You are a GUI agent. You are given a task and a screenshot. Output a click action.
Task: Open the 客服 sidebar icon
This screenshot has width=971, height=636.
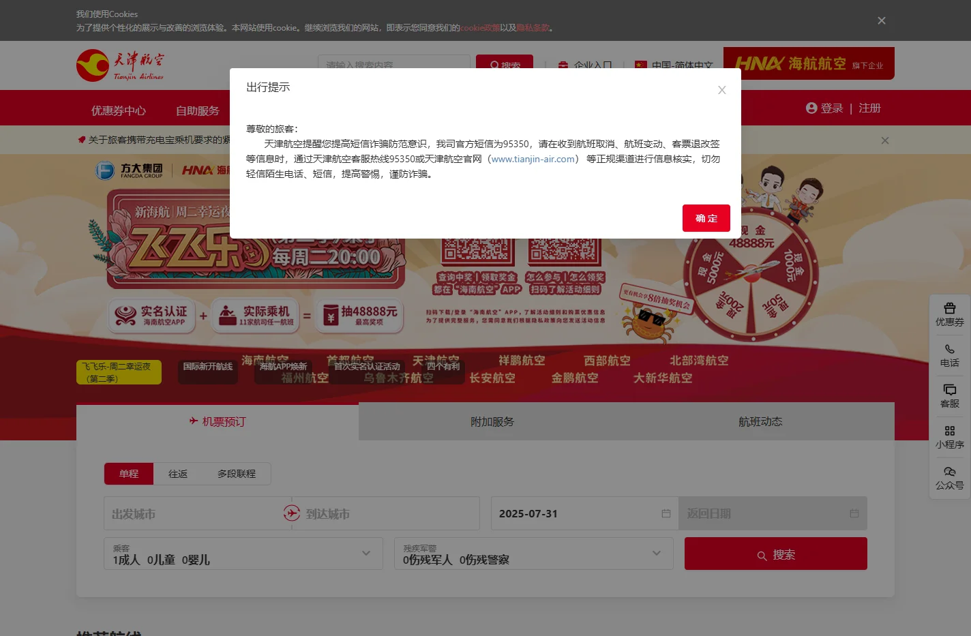pyautogui.click(x=950, y=397)
